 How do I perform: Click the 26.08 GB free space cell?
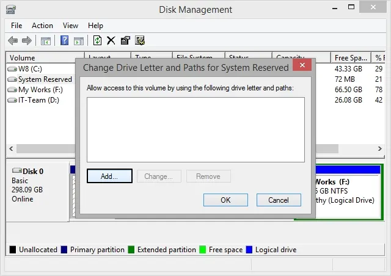coord(348,100)
